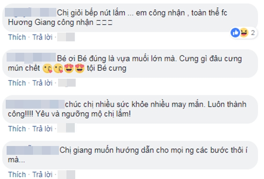Open blurred commenter name on 'Chị giang' comment

[33, 150]
